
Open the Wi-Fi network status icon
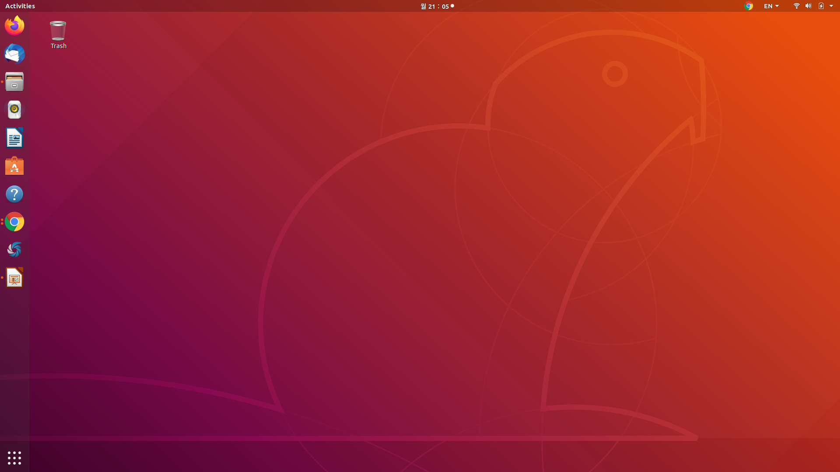point(796,6)
